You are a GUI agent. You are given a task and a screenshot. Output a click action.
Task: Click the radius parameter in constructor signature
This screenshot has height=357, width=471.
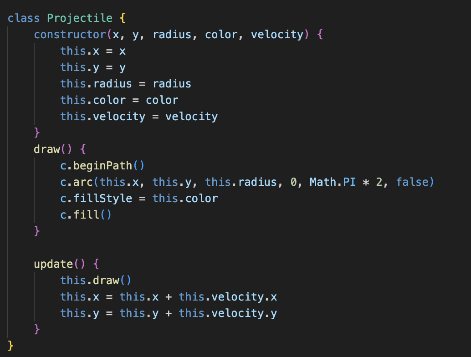[x=172, y=35]
